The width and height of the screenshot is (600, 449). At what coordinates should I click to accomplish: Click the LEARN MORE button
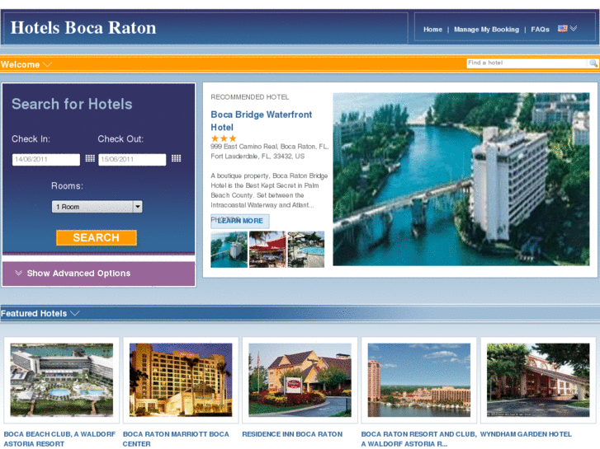[x=240, y=221]
